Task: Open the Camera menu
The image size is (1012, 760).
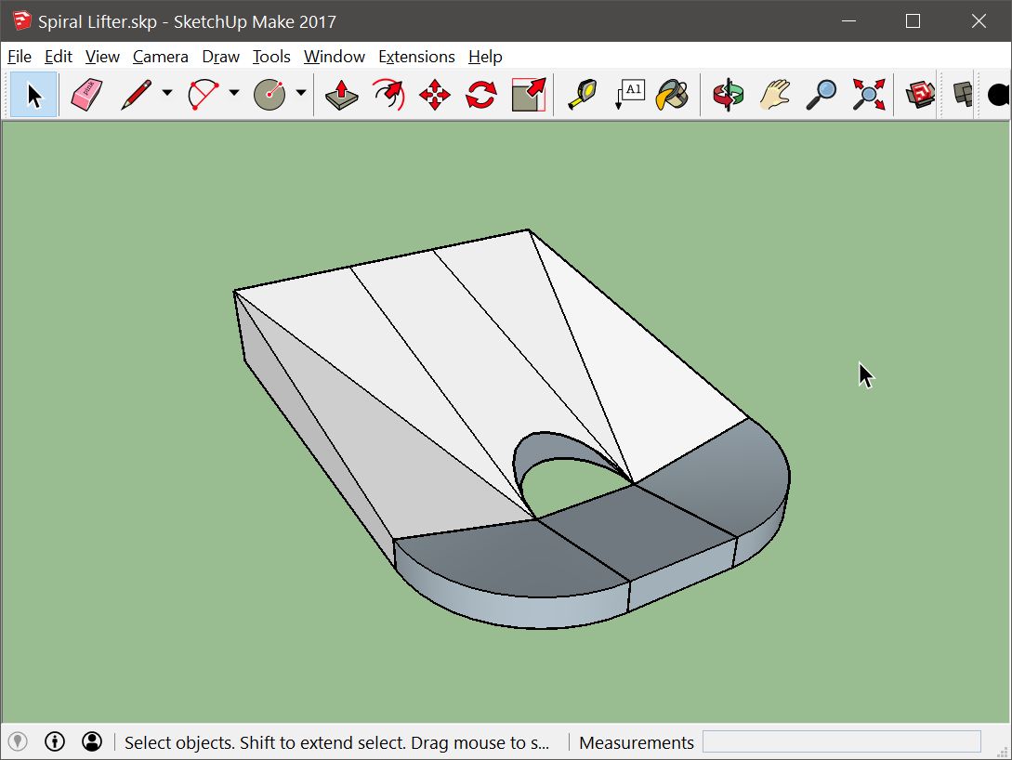Action: (x=160, y=57)
